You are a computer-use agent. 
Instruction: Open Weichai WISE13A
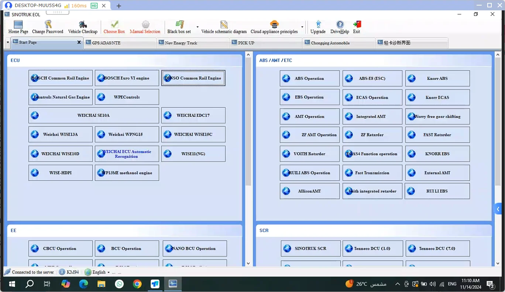coord(61,135)
